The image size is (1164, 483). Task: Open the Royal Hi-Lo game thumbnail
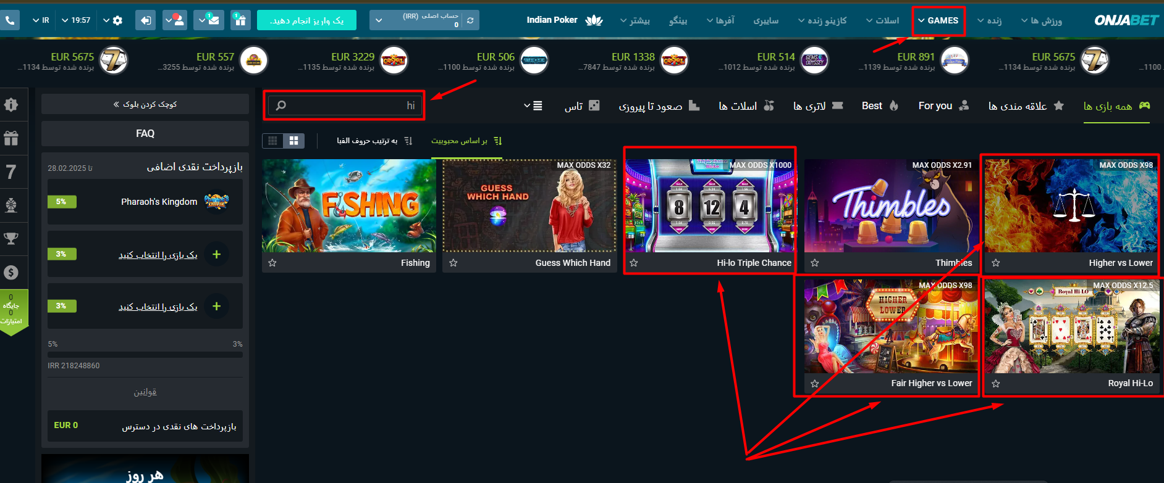(1072, 326)
